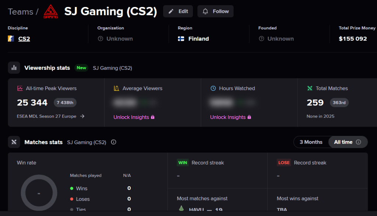The image size is (377, 216).
Task: Click the Founded unknown question icon
Action: point(262,39)
